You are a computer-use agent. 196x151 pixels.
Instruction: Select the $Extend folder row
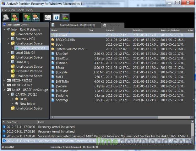pos(122,35)
